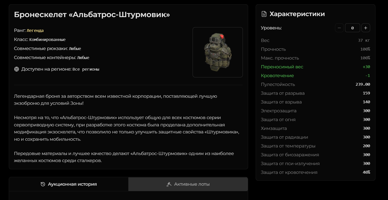Click the Защита от огня label

[278, 120]
